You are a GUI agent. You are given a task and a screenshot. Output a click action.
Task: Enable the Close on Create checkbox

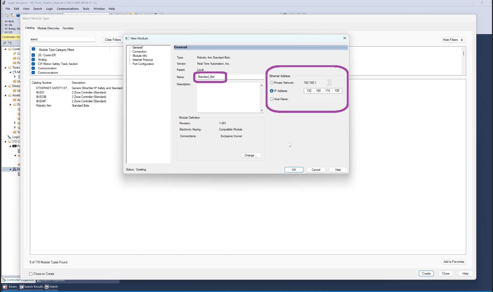click(x=31, y=274)
